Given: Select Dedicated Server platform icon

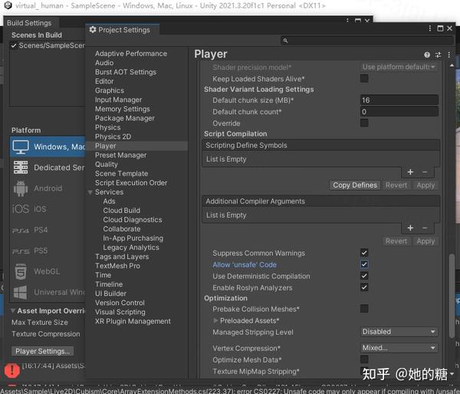Looking at the screenshot, I should pos(21,168).
